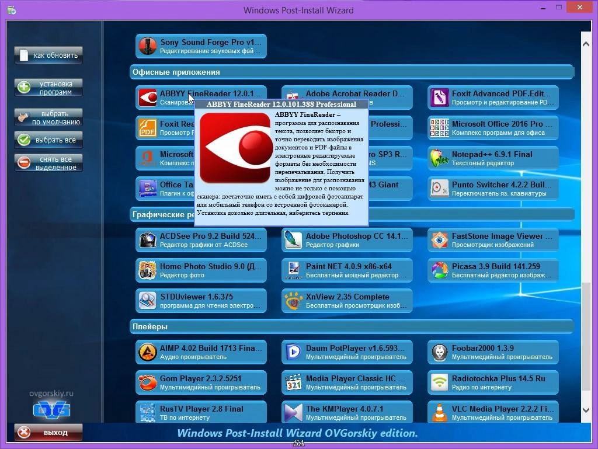Image resolution: width=598 pixels, height=449 pixels.
Task: Click the VLC Media Player cone icon
Action: 439,413
